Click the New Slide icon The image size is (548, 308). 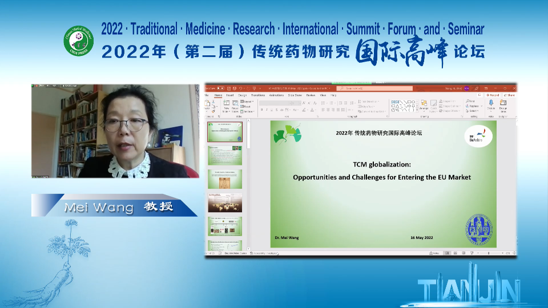coord(227,106)
